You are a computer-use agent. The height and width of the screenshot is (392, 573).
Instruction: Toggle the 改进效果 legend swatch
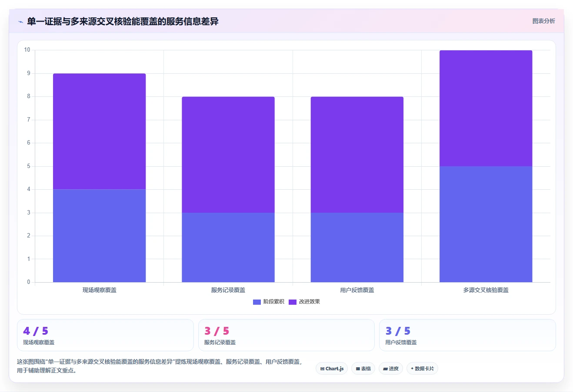click(x=293, y=302)
